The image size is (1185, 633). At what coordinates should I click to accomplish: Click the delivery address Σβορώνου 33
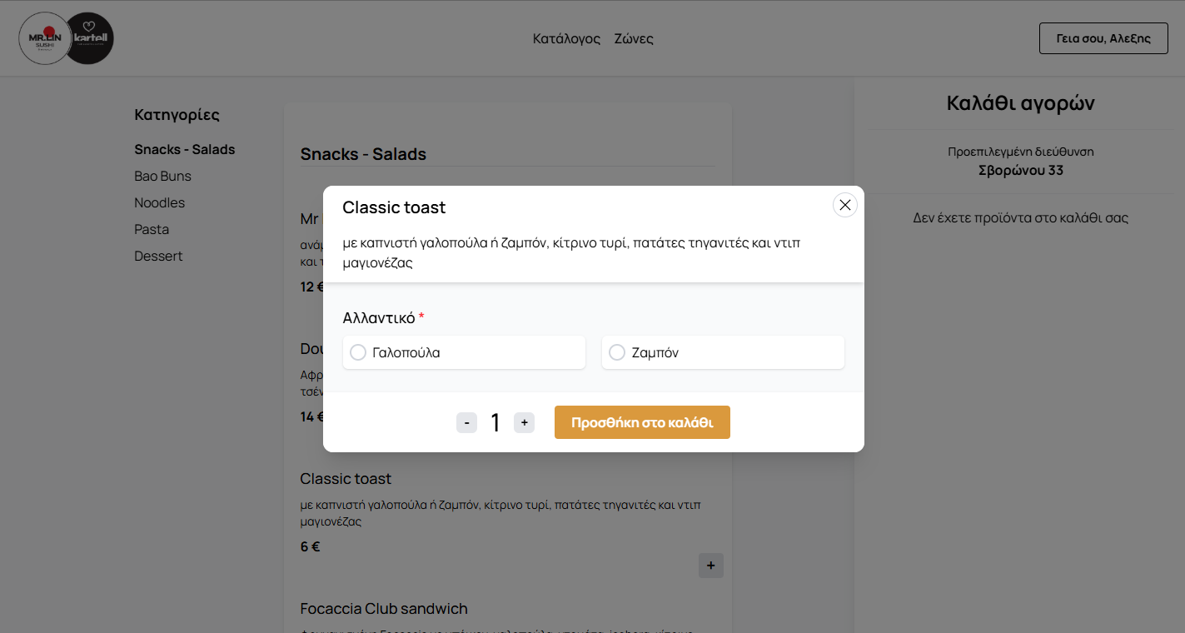(x=1020, y=171)
